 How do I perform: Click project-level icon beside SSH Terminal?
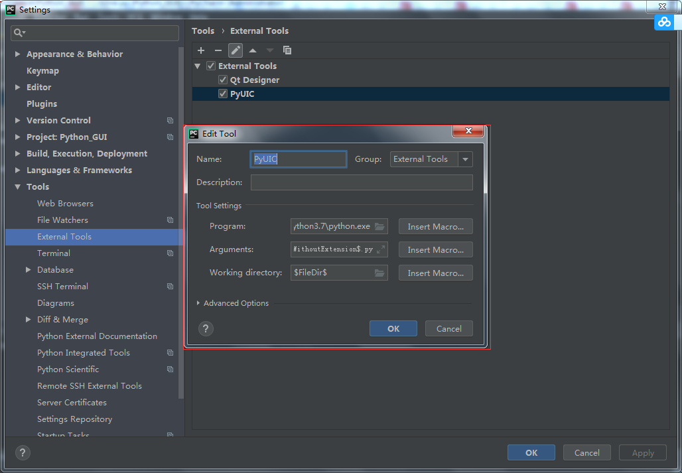click(170, 287)
